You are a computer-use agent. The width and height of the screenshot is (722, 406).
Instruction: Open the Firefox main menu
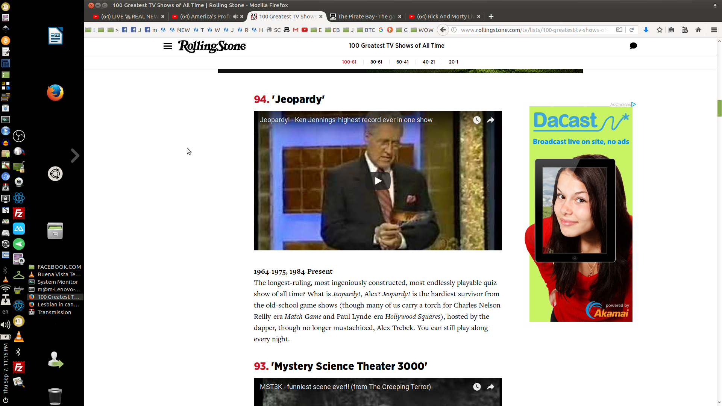tap(714, 30)
